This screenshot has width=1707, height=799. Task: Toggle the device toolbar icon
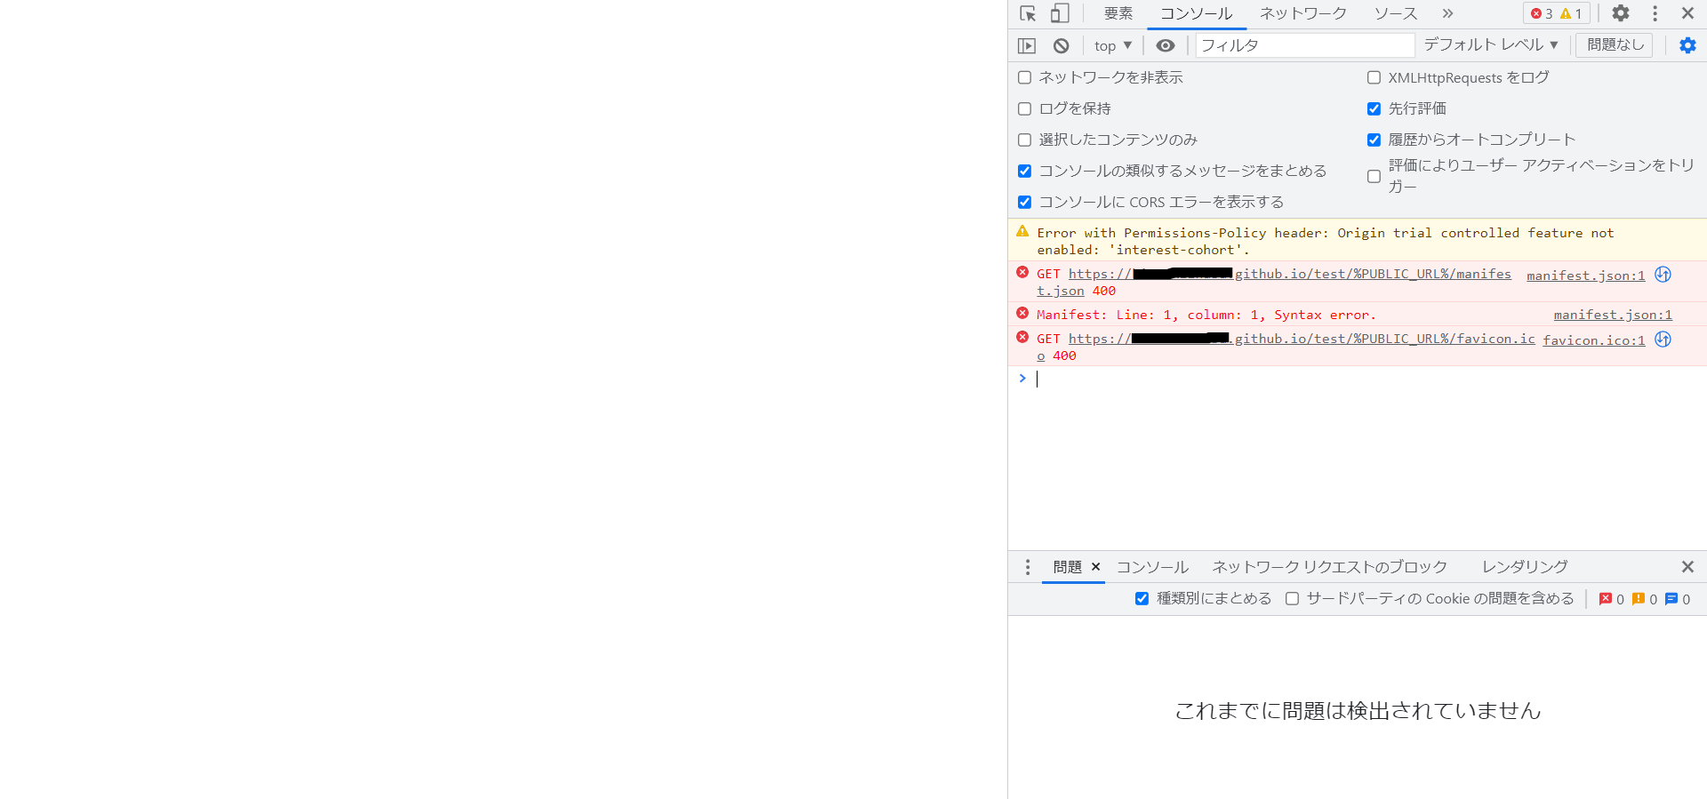(1059, 13)
